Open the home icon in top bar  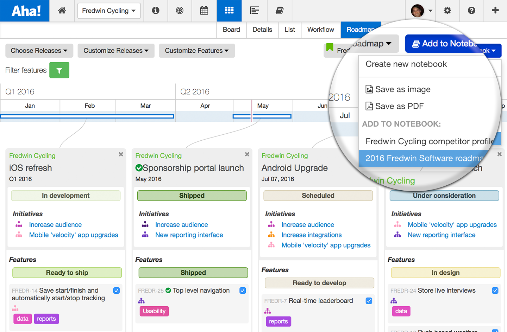[62, 11]
